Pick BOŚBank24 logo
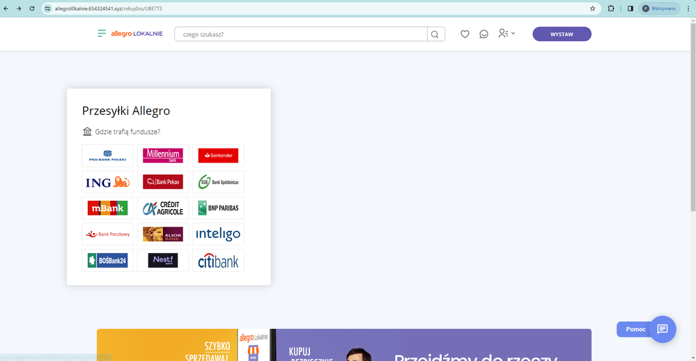This screenshot has width=696, height=361. pos(107,260)
